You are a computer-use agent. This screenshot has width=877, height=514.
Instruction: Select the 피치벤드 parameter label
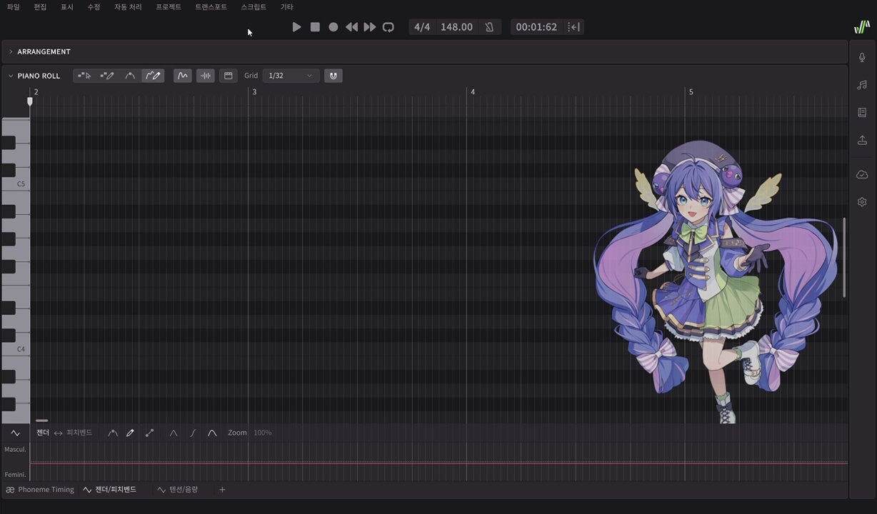(79, 433)
